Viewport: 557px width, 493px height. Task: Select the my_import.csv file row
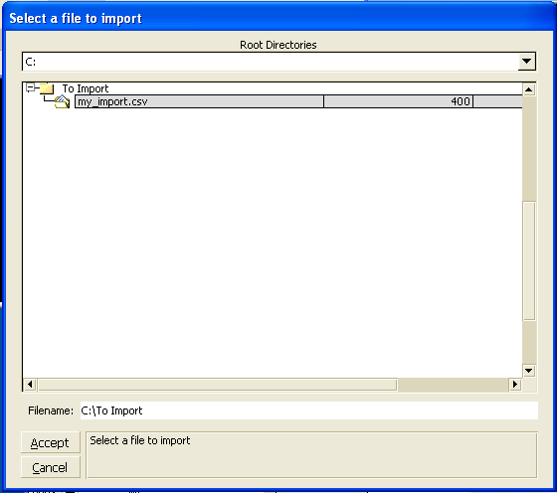point(298,101)
